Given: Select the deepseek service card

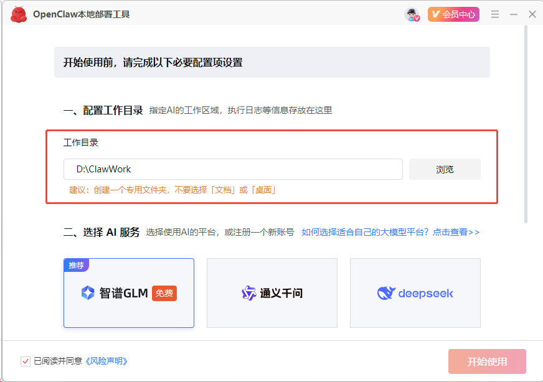Looking at the screenshot, I should click(x=415, y=292).
